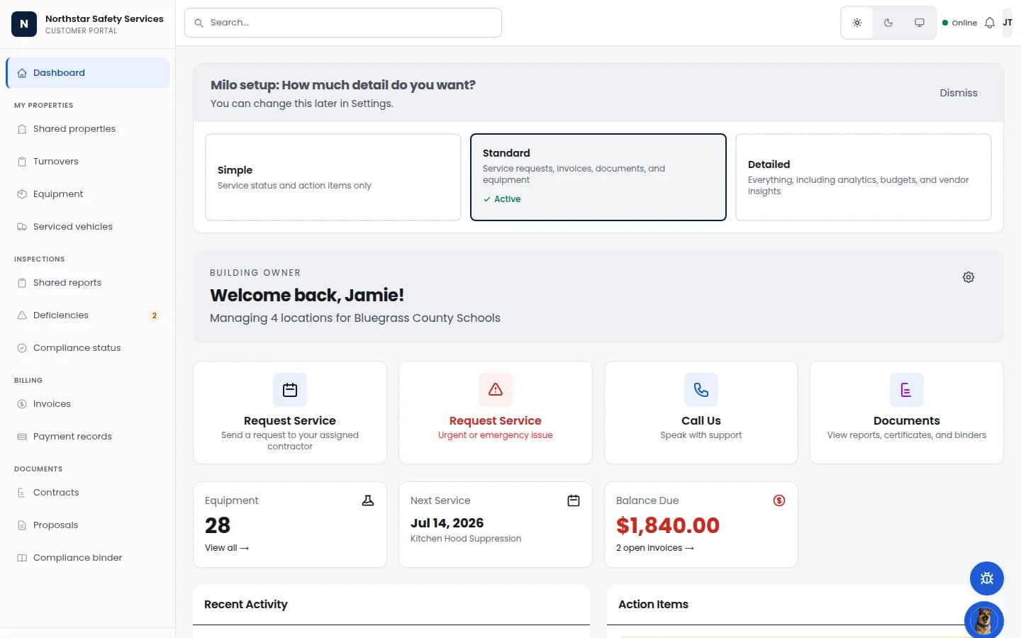Open the Call Us support card
Screen dimensions: 1021x638
(x=701, y=413)
